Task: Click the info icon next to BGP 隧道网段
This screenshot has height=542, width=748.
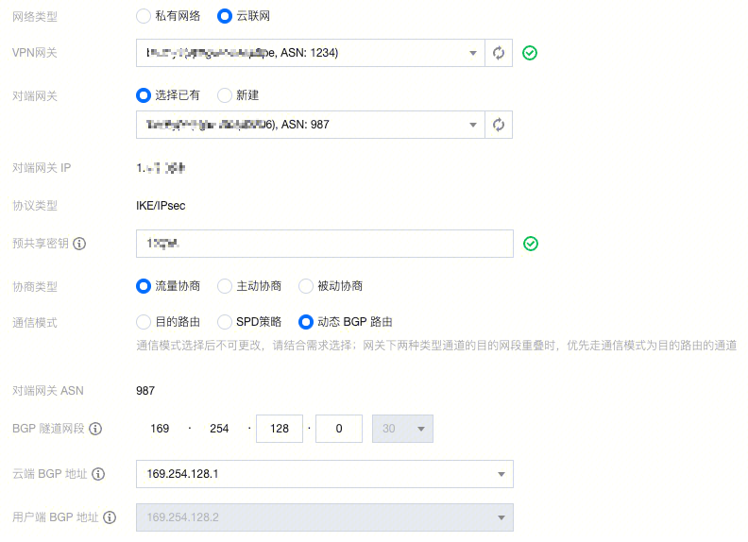Action: (95, 429)
